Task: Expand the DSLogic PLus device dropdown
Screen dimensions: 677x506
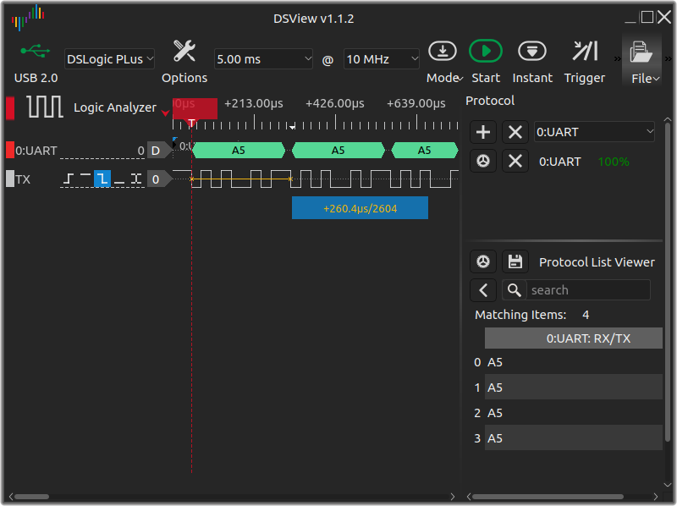Action: [110, 58]
